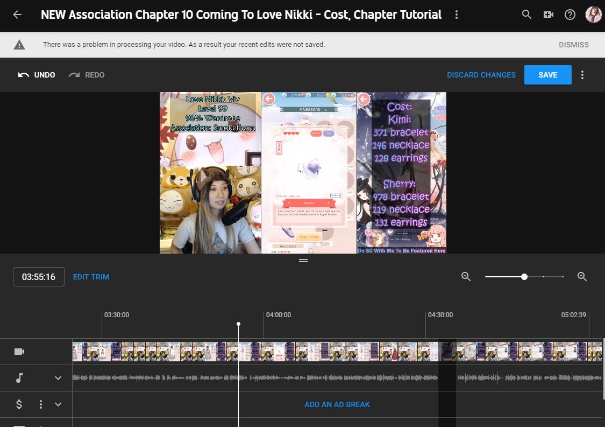
Task: Click the 04:30:00 timeline ruler mark
Action: point(440,315)
